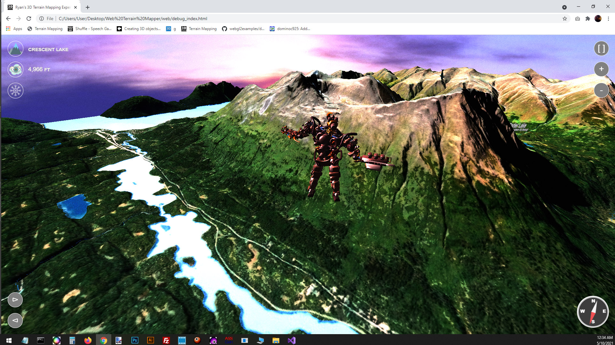
Task: Switch to Chrome in the taskbar
Action: tap(103, 341)
